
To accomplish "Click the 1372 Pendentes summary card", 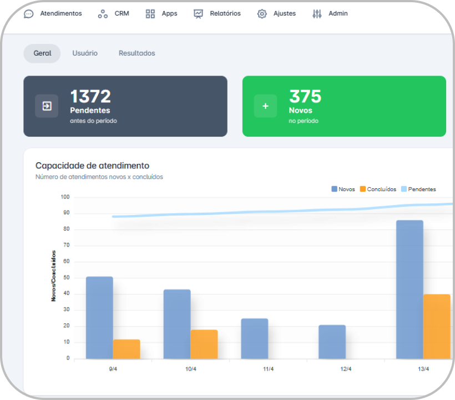I will 125,106.
